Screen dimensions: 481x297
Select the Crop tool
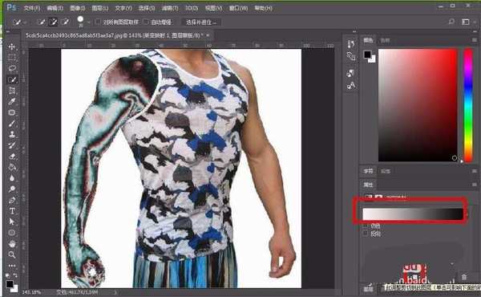pyautogui.click(x=12, y=90)
